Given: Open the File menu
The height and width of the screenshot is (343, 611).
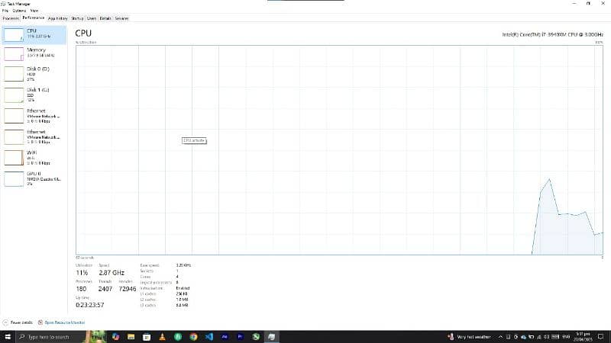Looking at the screenshot, I should point(5,11).
